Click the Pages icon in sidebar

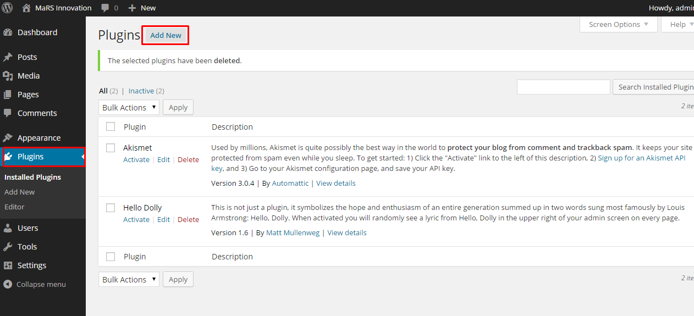[8, 95]
